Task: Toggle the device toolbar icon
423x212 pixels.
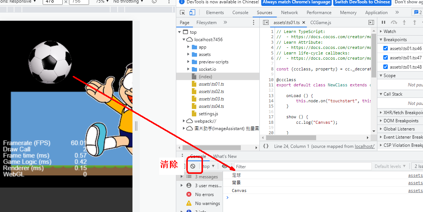Action: 192,12
